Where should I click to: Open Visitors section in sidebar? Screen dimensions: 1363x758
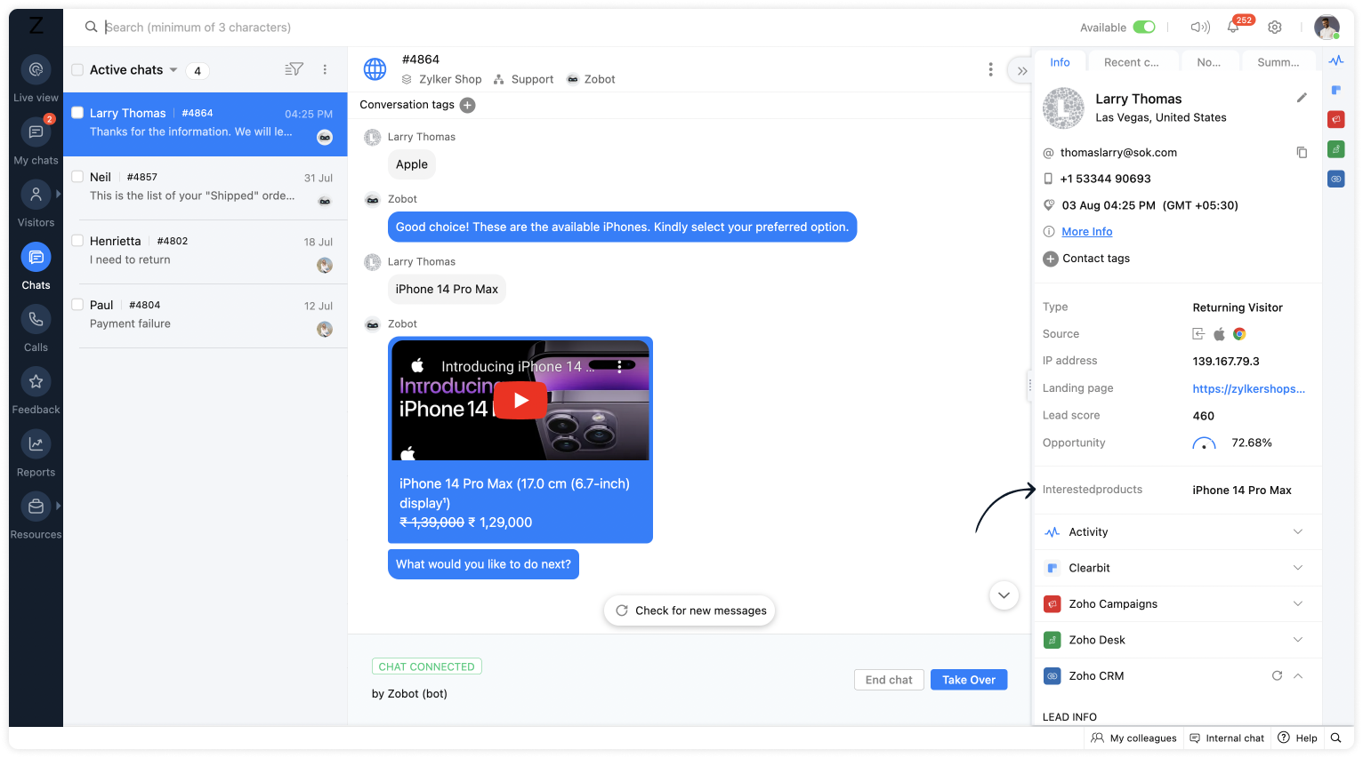point(36,203)
